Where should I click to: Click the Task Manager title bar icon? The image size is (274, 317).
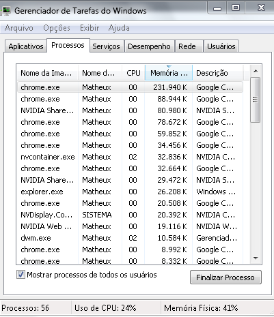(5, 11)
